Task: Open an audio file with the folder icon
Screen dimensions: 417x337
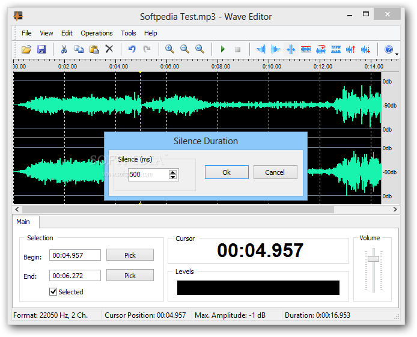Action: point(26,49)
